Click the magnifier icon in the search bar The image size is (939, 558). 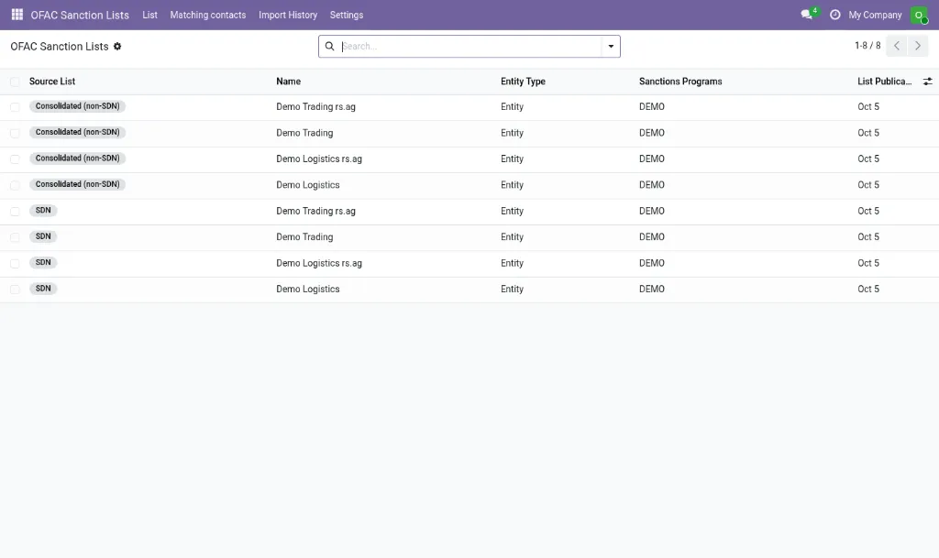point(329,46)
